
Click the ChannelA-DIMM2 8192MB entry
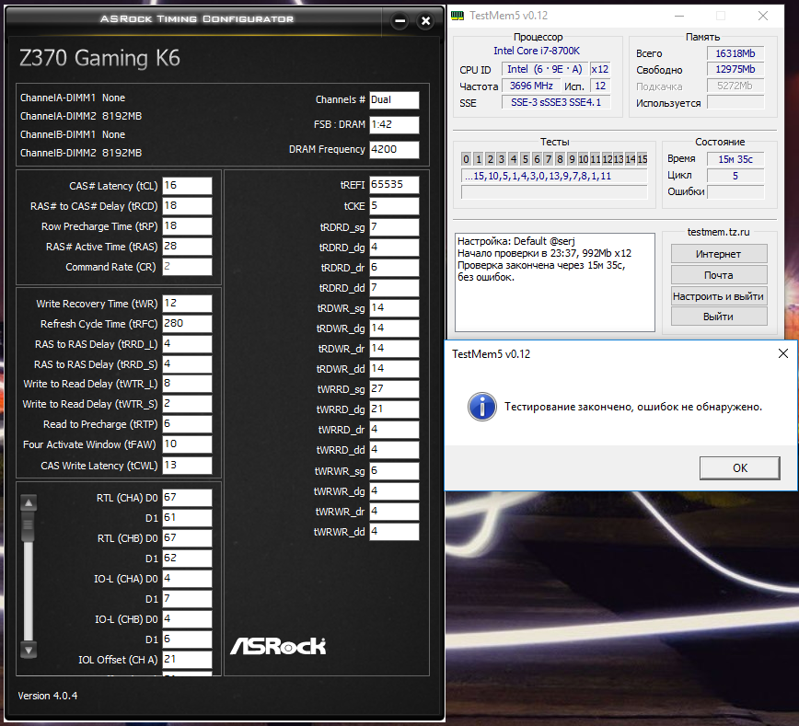tap(81, 116)
